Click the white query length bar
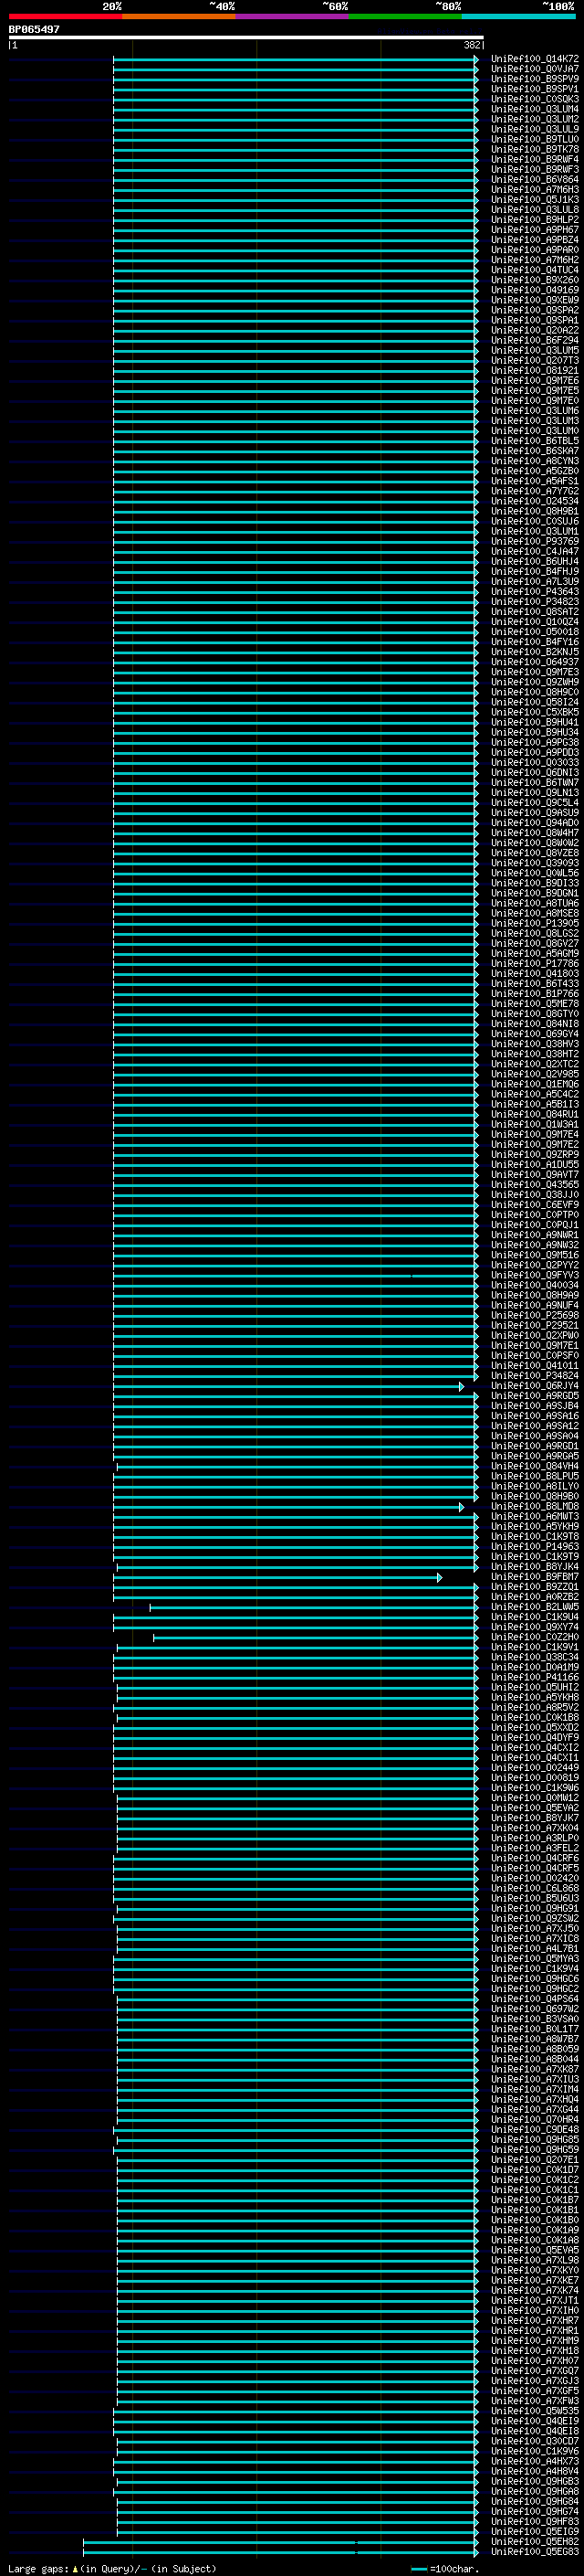 (x=245, y=37)
